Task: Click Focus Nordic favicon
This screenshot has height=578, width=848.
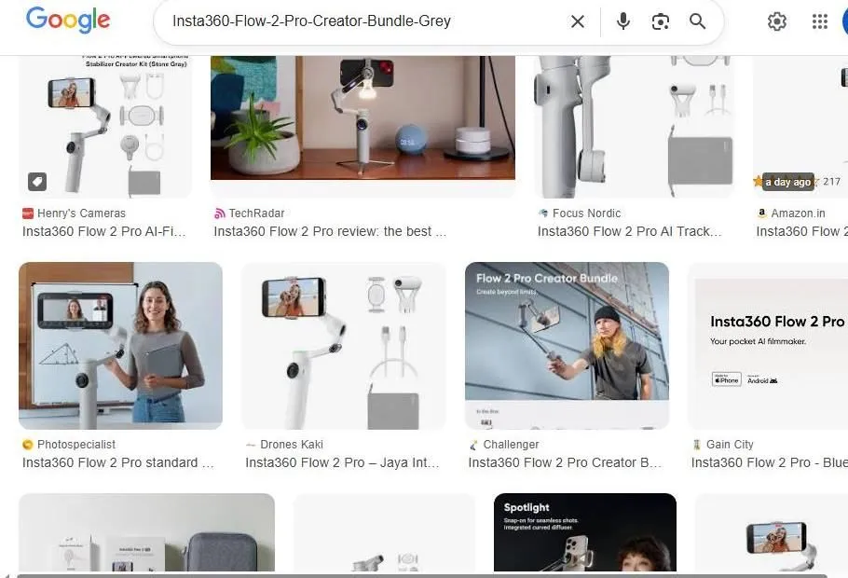Action: (x=543, y=213)
